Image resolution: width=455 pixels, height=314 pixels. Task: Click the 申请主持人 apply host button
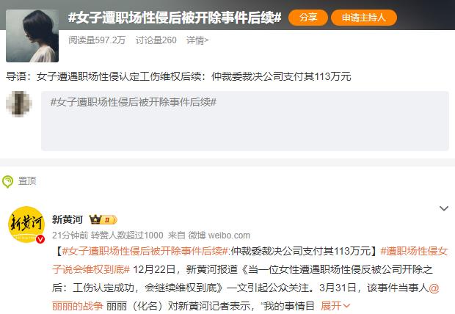point(363,18)
